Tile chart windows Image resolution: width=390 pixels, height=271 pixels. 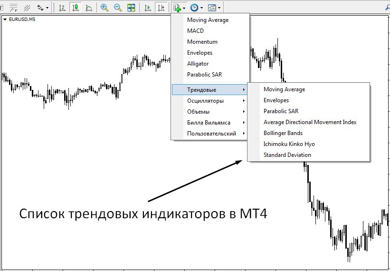click(131, 8)
